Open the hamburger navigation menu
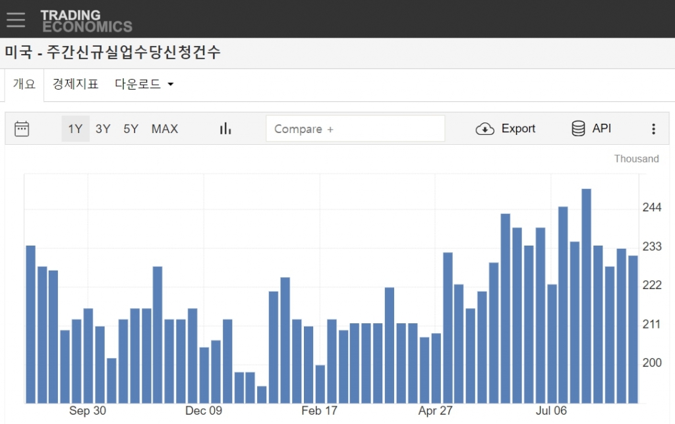The width and height of the screenshot is (675, 424). click(x=16, y=19)
